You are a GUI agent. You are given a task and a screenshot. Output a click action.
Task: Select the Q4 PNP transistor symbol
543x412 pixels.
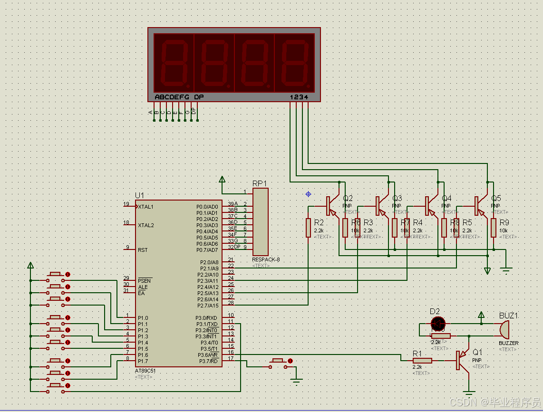coord(431,206)
